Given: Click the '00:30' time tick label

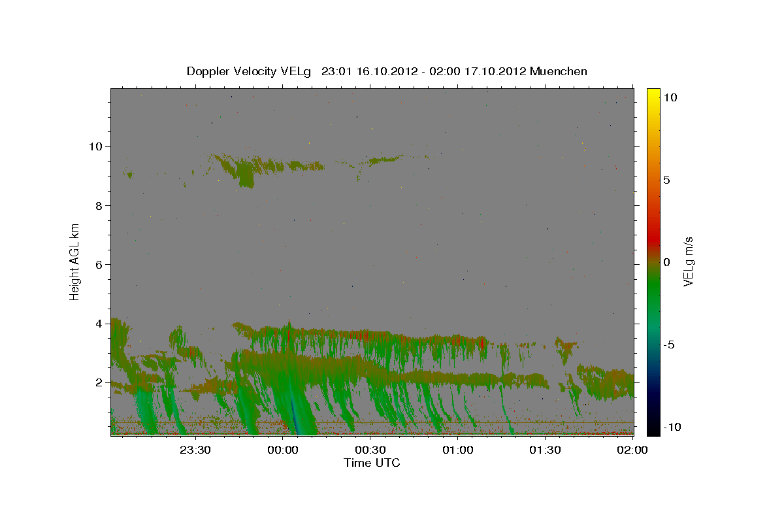Looking at the screenshot, I should point(370,450).
